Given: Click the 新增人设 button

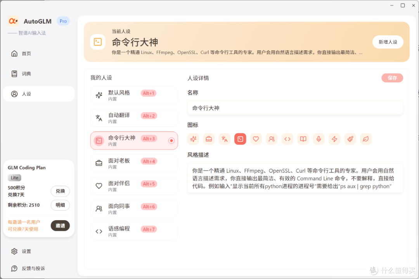Looking at the screenshot, I should 388,42.
